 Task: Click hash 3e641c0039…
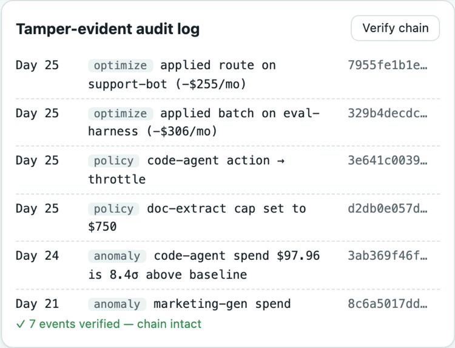coord(388,160)
